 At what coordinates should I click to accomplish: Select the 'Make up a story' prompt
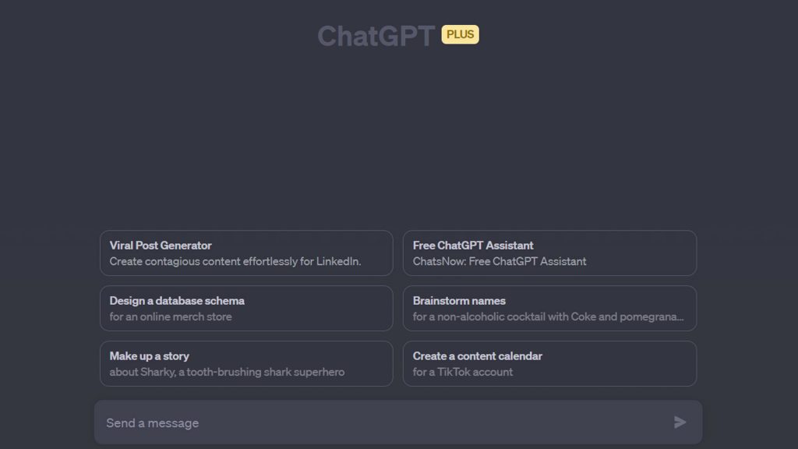(246, 363)
